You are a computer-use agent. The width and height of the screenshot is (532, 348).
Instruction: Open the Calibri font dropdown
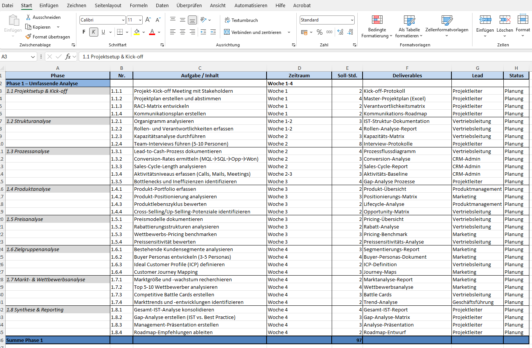(123, 20)
